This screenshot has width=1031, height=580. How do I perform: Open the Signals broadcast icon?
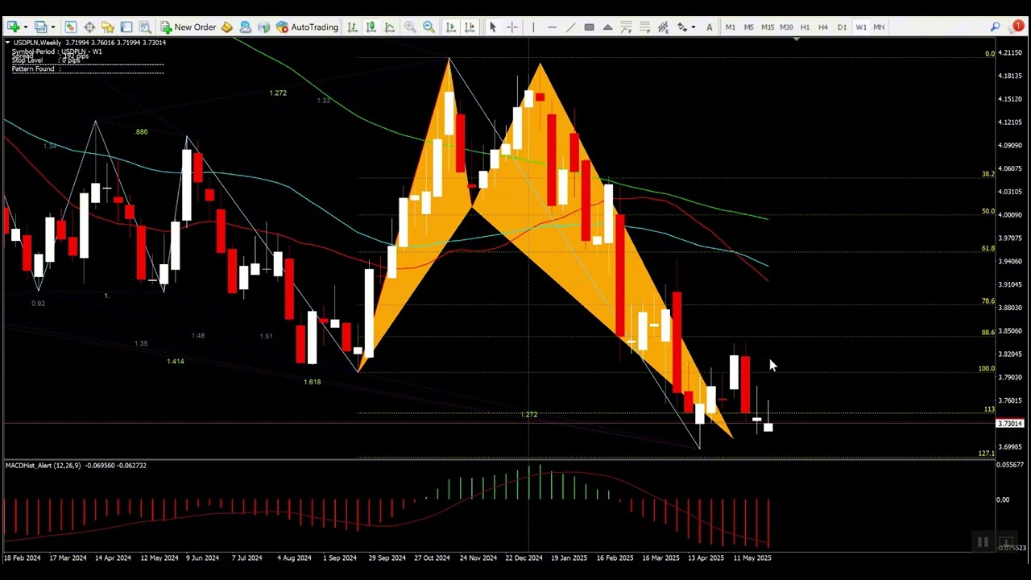[264, 27]
